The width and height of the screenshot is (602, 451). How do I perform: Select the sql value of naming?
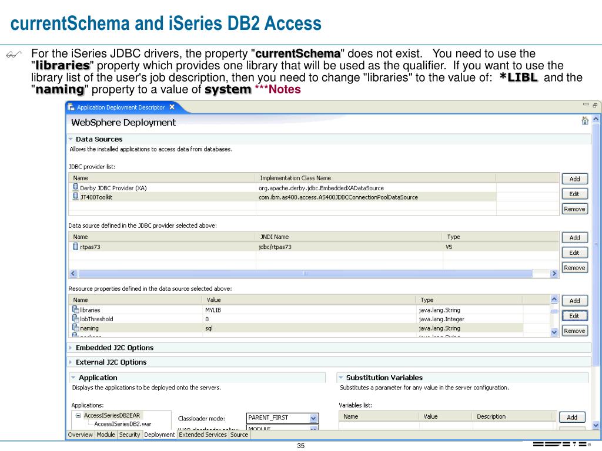pyautogui.click(x=209, y=328)
